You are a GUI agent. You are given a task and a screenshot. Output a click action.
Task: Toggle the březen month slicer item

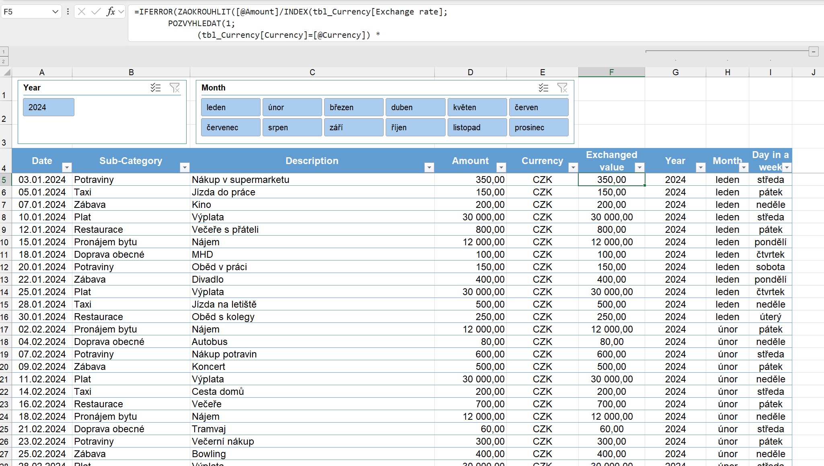coord(354,107)
